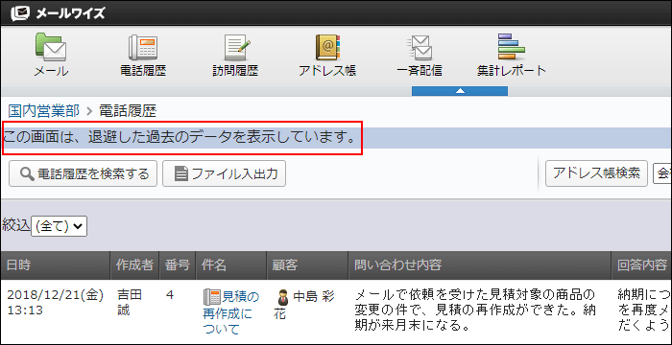The height and width of the screenshot is (345, 672).
Task: Click the 顧客 column header
Action: 307,265
